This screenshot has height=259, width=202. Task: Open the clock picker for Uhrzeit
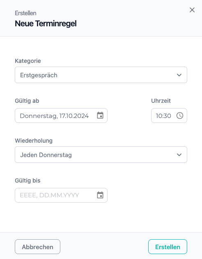coord(180,116)
